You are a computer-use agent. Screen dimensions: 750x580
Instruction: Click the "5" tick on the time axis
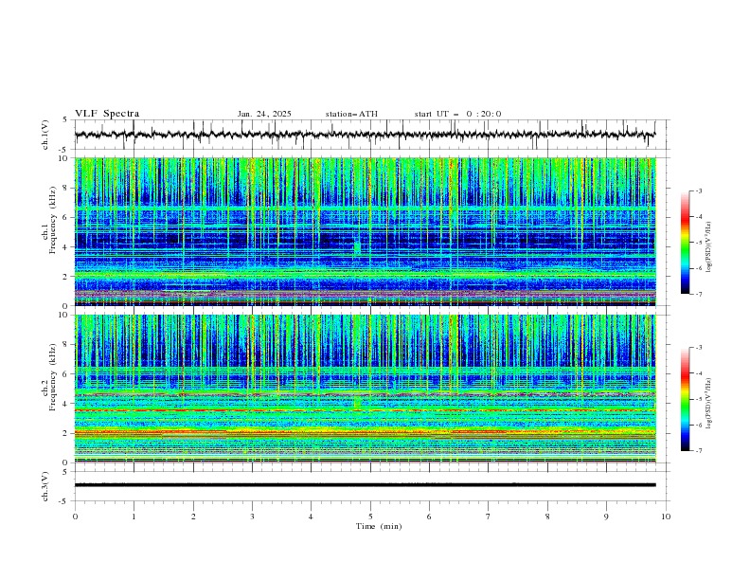click(370, 517)
